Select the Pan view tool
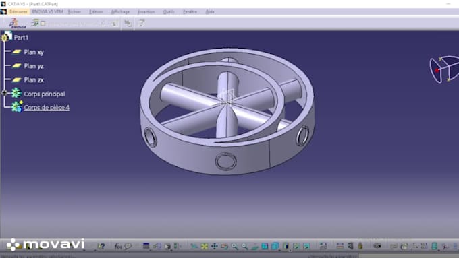 tap(215, 247)
